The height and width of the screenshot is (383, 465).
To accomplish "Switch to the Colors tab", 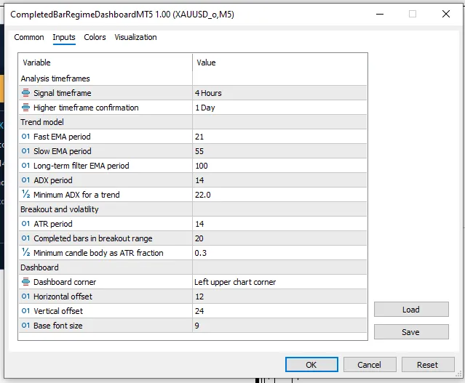I will point(95,37).
